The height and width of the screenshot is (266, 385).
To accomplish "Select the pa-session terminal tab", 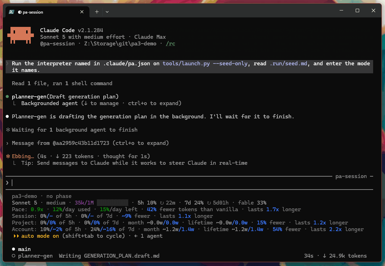I will [47, 12].
